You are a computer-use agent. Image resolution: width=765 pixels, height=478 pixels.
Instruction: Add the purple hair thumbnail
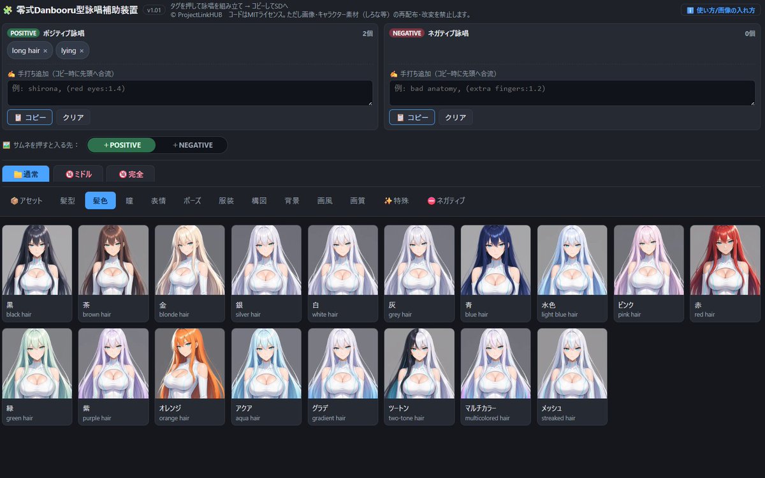(113, 377)
